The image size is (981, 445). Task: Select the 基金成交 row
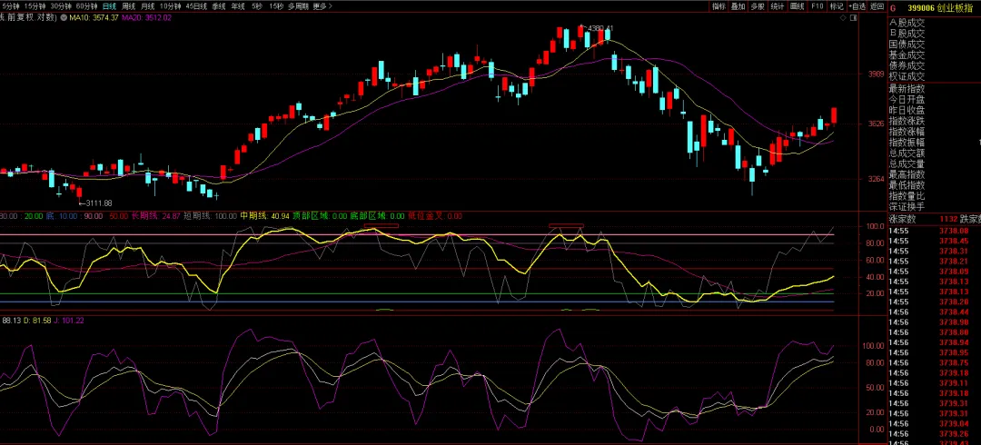click(x=907, y=55)
